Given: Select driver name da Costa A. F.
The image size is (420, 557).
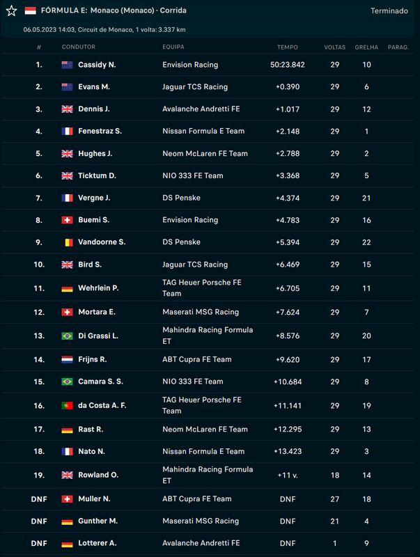Looking at the screenshot, I should coord(102,405).
